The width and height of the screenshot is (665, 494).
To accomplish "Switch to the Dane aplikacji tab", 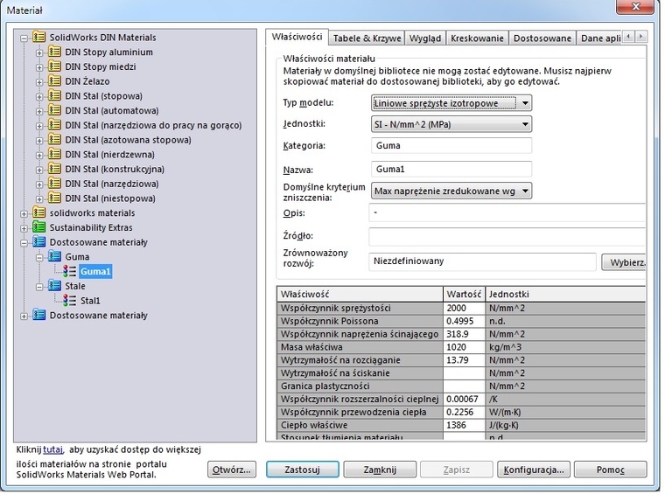I will click(599, 38).
